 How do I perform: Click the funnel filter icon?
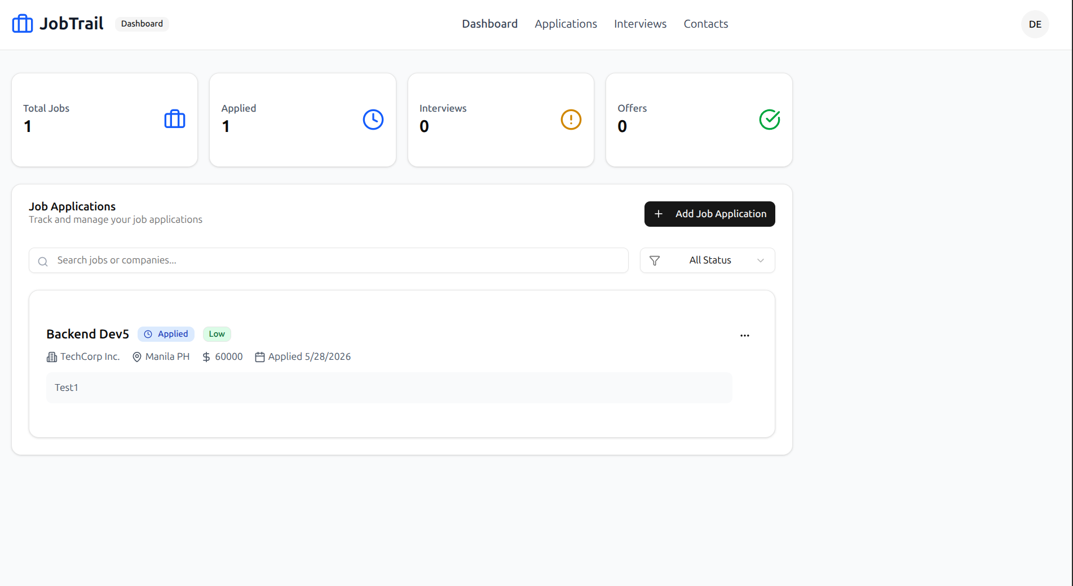[655, 261]
